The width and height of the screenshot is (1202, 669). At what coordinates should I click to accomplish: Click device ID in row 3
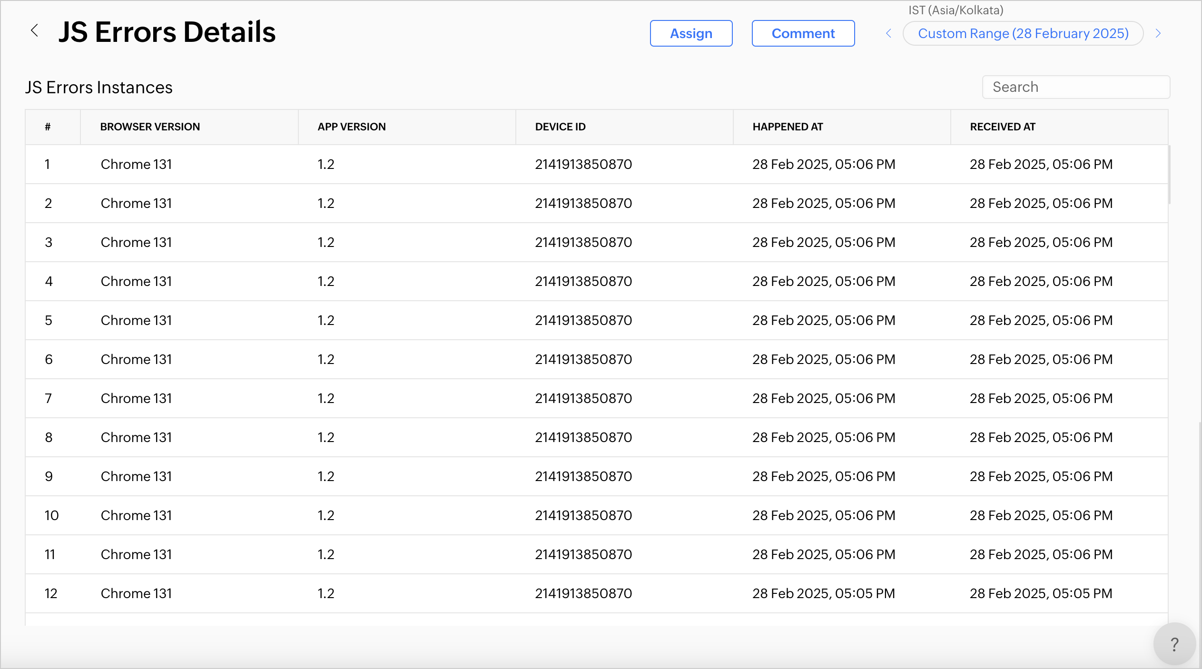tap(583, 242)
